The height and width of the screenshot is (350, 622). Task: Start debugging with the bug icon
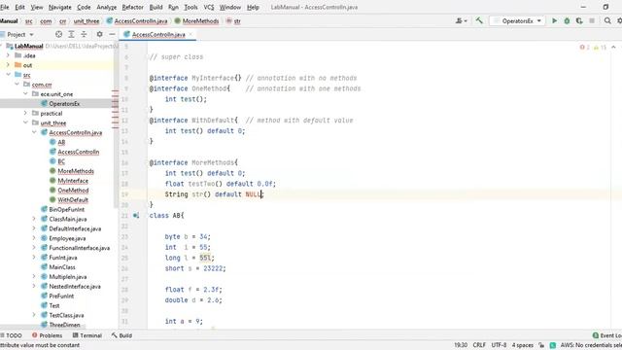567,20
